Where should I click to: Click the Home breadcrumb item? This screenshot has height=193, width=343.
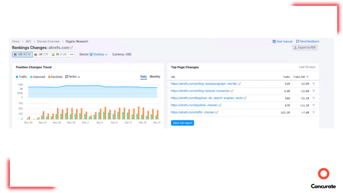click(x=15, y=41)
